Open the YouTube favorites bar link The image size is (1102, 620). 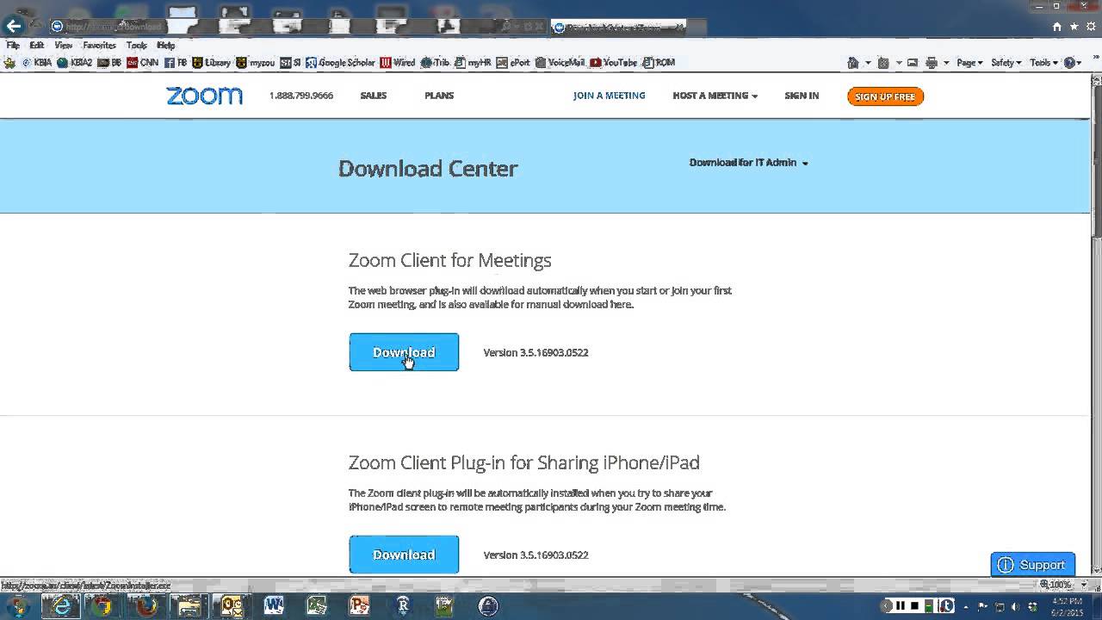click(x=613, y=63)
